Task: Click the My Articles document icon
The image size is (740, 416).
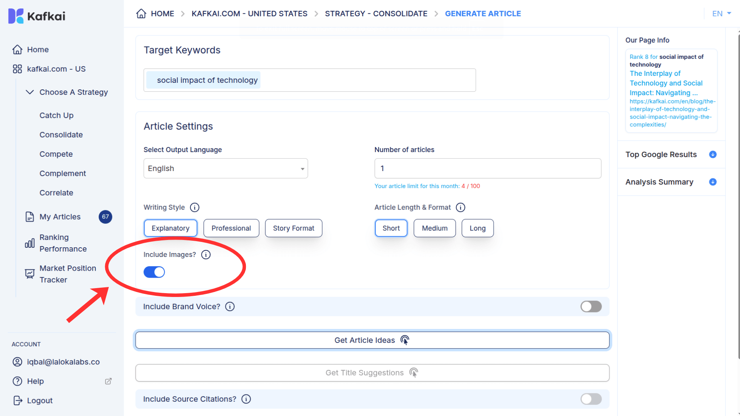Action: click(30, 217)
